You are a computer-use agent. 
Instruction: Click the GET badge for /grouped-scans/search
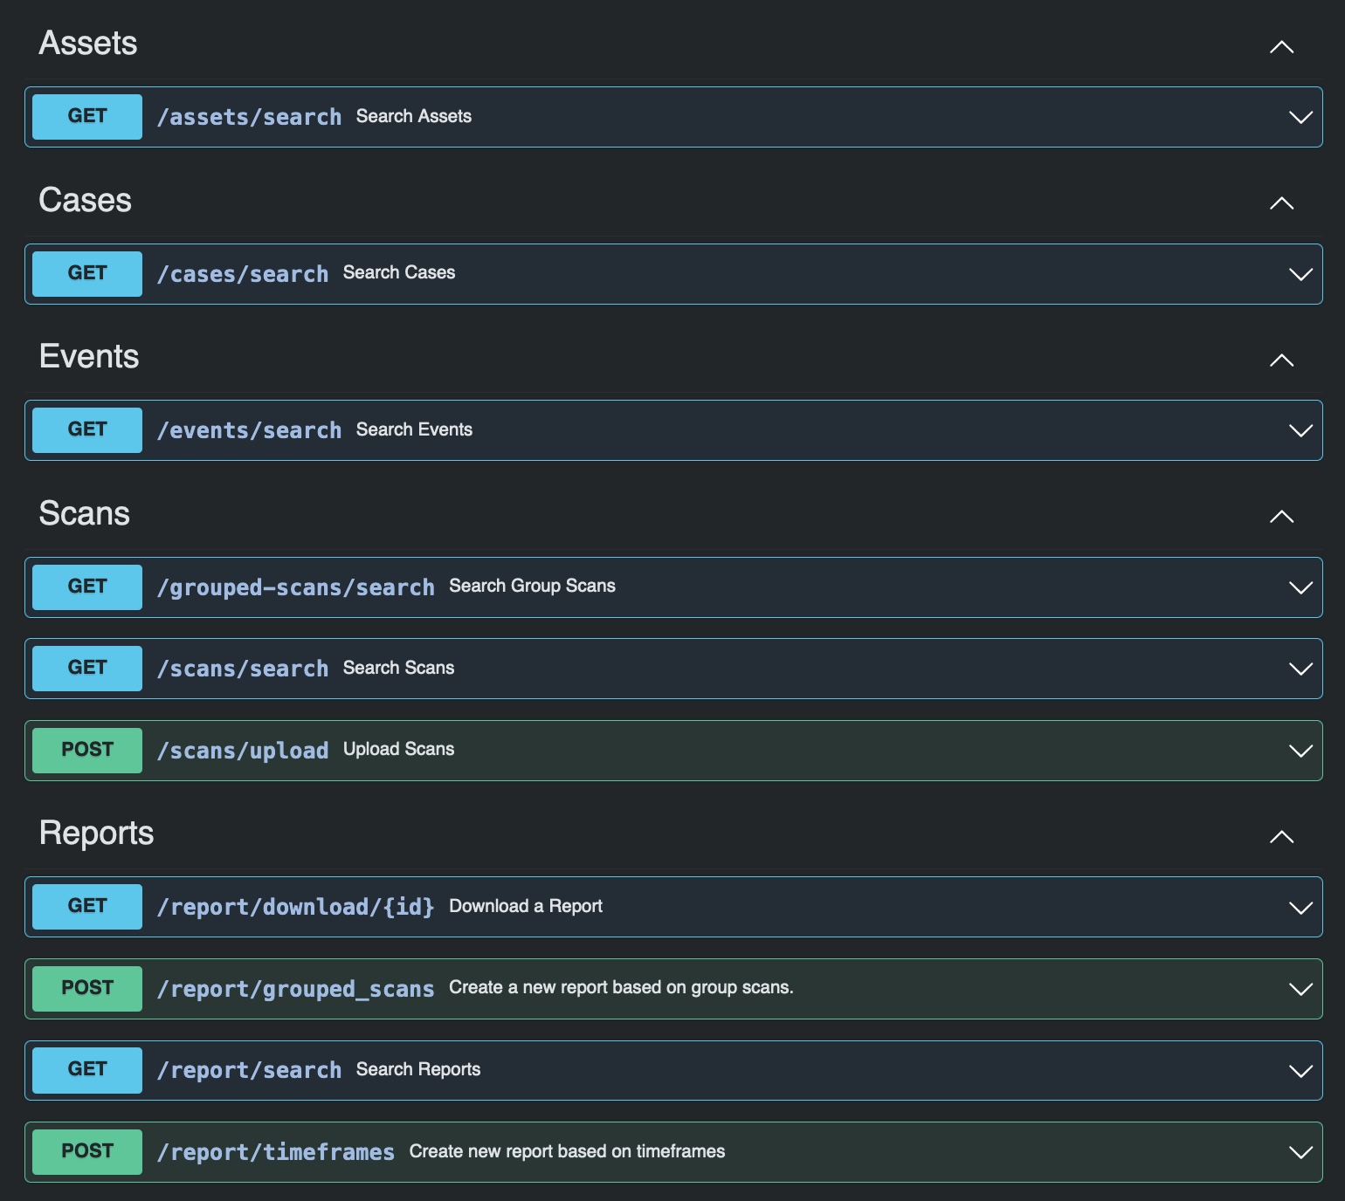(x=87, y=587)
